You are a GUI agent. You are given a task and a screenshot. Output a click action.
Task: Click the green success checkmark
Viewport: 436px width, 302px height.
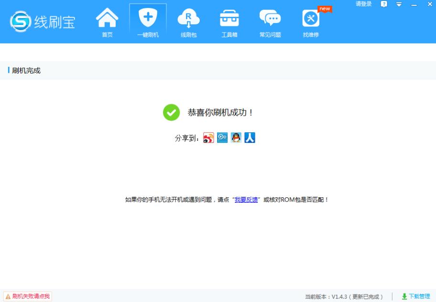[172, 112]
